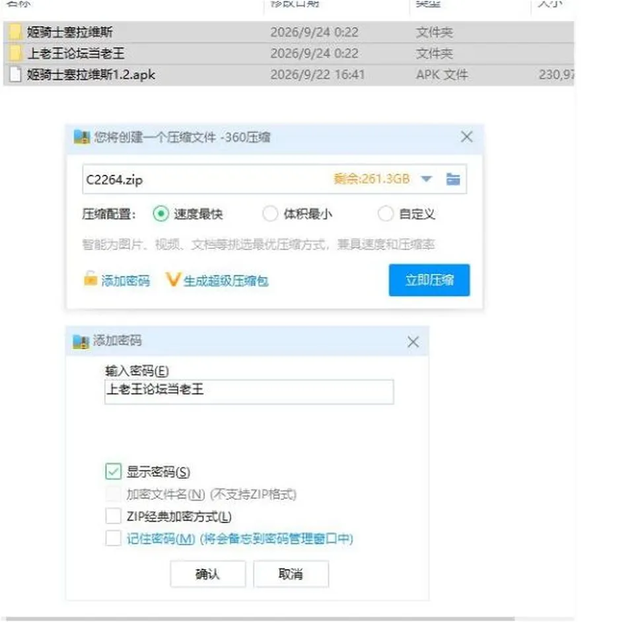
Task: Click the 输入密码 password input field
Action: (249, 392)
